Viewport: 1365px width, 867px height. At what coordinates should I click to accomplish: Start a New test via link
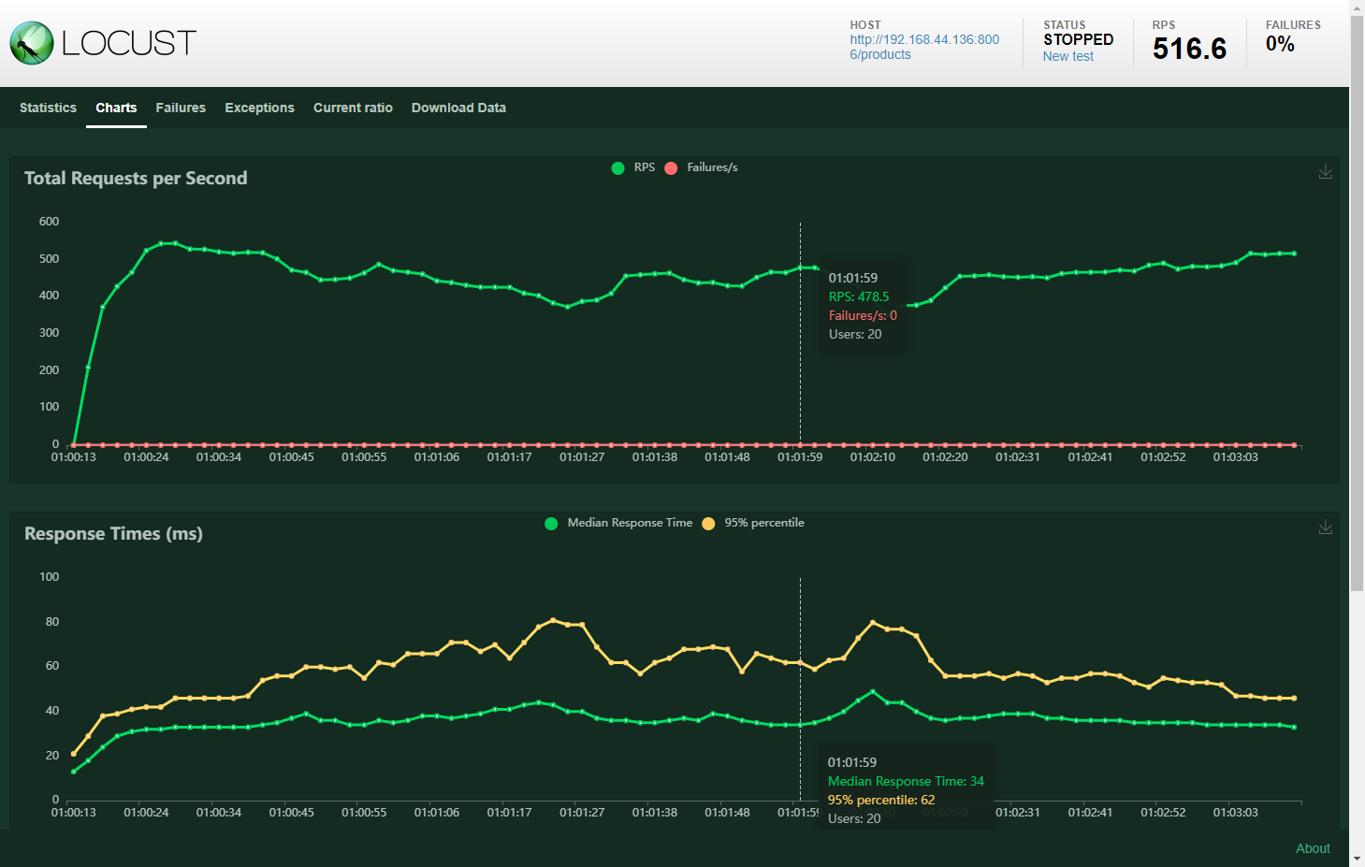(x=1068, y=56)
